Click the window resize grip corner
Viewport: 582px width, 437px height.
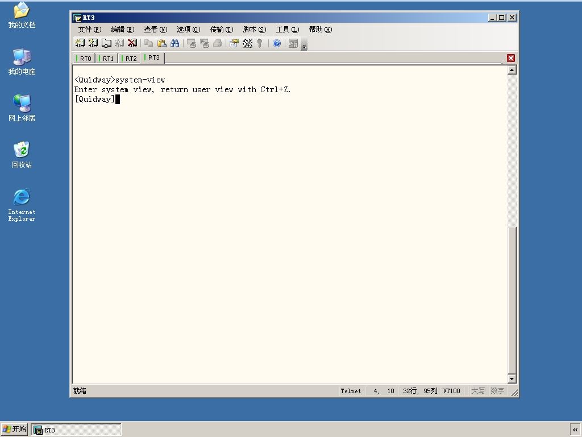tap(514, 393)
